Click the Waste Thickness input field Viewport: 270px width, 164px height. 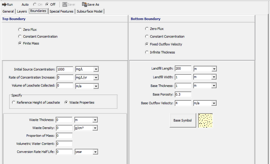pos(64,120)
